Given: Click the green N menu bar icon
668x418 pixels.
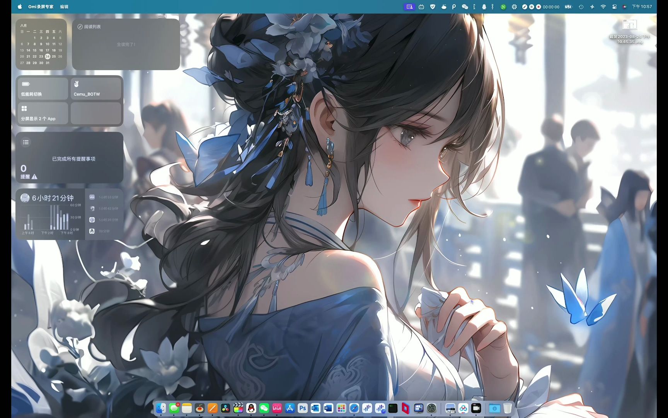Looking at the screenshot, I should click(503, 7).
